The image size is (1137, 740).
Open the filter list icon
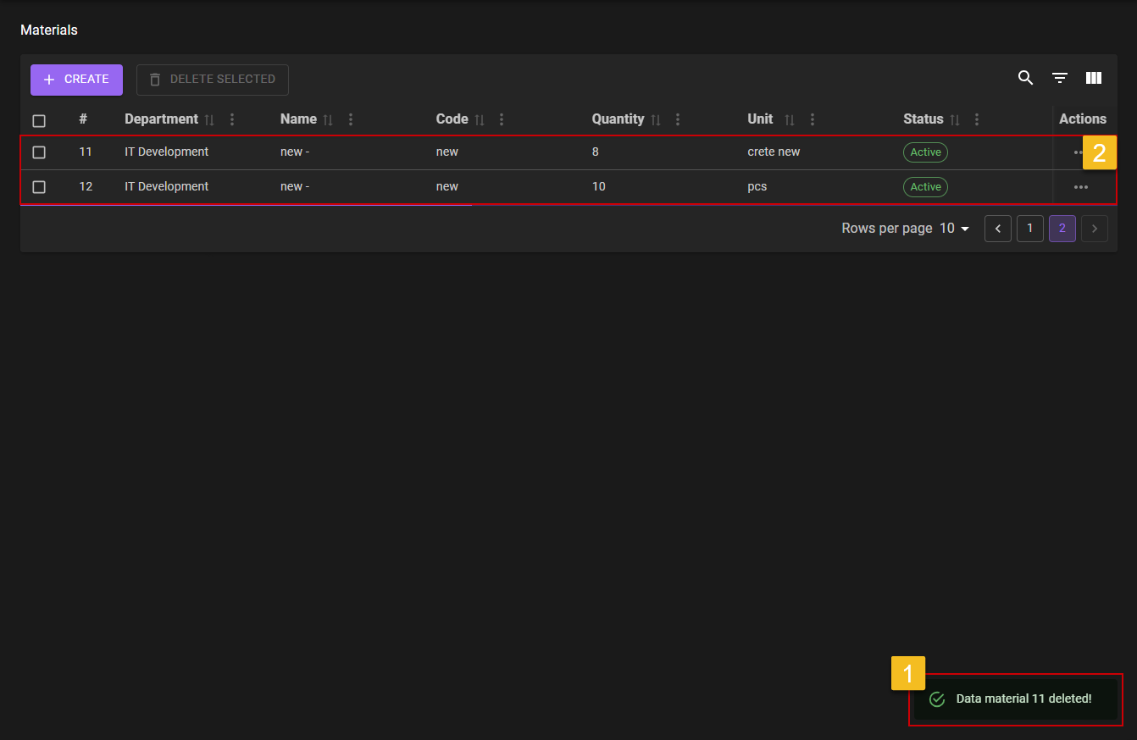tap(1059, 79)
